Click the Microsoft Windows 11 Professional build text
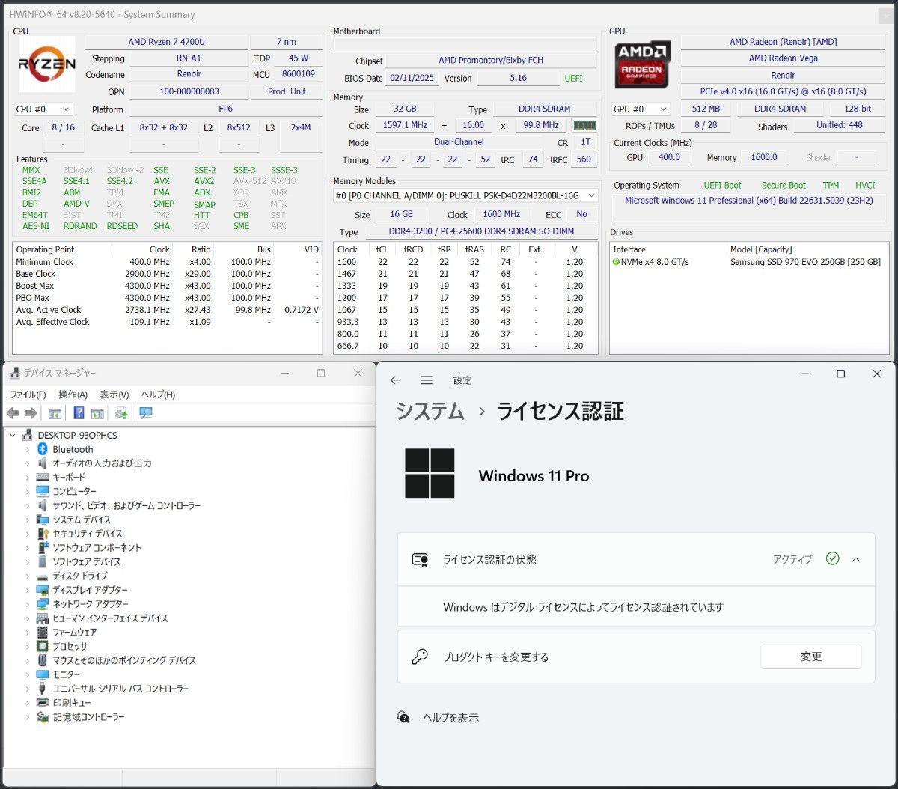The height and width of the screenshot is (789, 898). (x=749, y=201)
